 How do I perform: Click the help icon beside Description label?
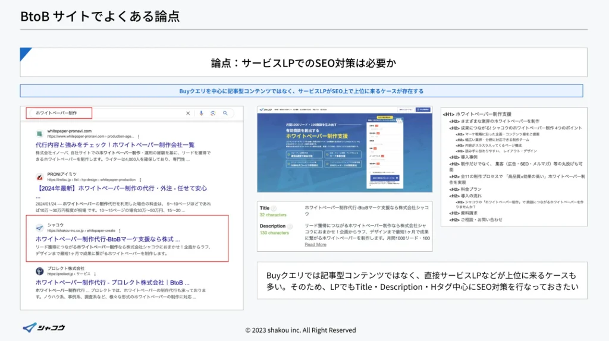[290, 226]
